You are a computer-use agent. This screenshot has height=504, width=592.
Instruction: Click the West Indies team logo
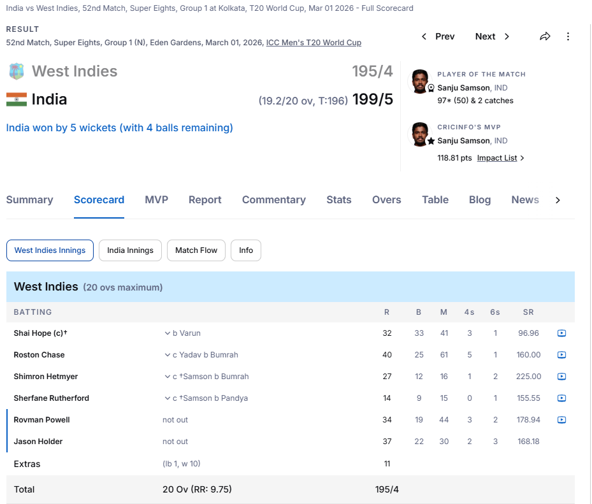(x=17, y=71)
